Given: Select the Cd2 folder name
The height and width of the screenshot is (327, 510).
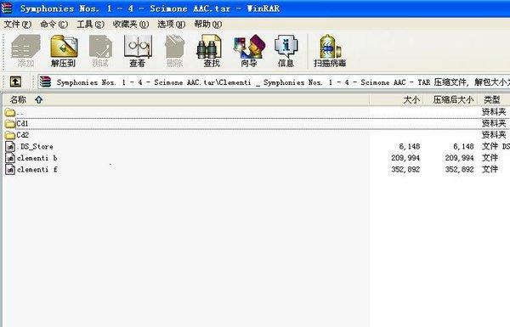Looking at the screenshot, I should point(22,135).
